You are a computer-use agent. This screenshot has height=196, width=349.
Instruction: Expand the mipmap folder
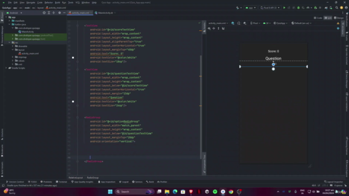click(x=13, y=57)
